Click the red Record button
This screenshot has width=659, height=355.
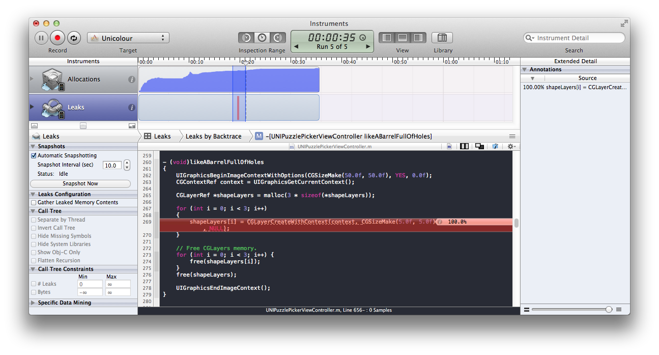(58, 38)
